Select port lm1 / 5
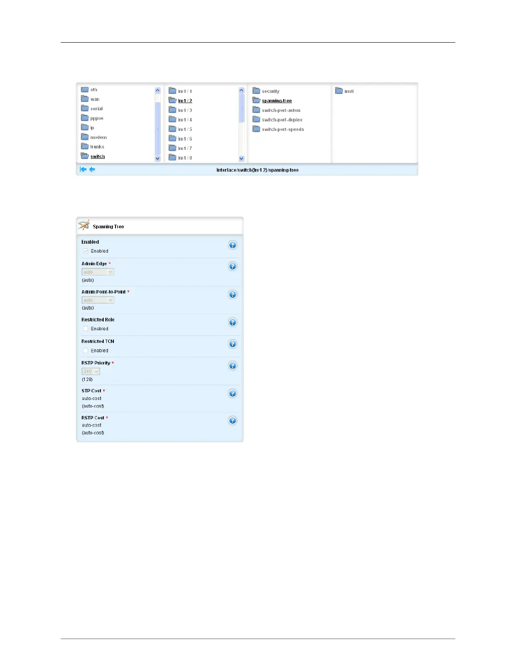Screen dimensions: 516x669 pyautogui.click(x=180, y=129)
